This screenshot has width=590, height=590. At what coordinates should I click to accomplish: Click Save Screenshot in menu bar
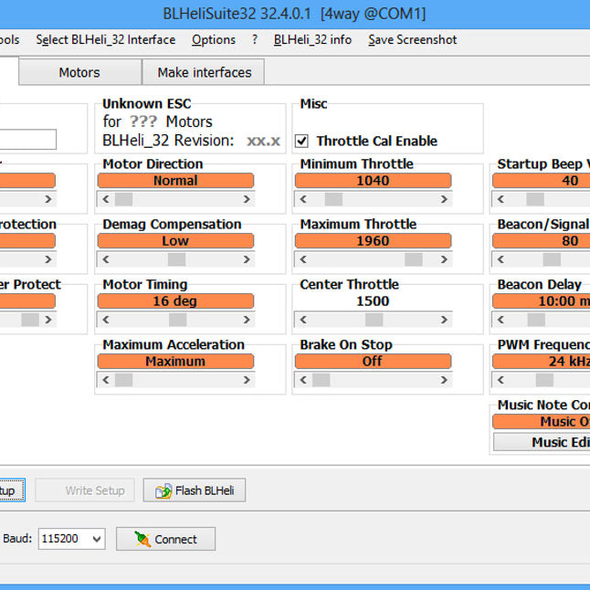[x=412, y=39]
